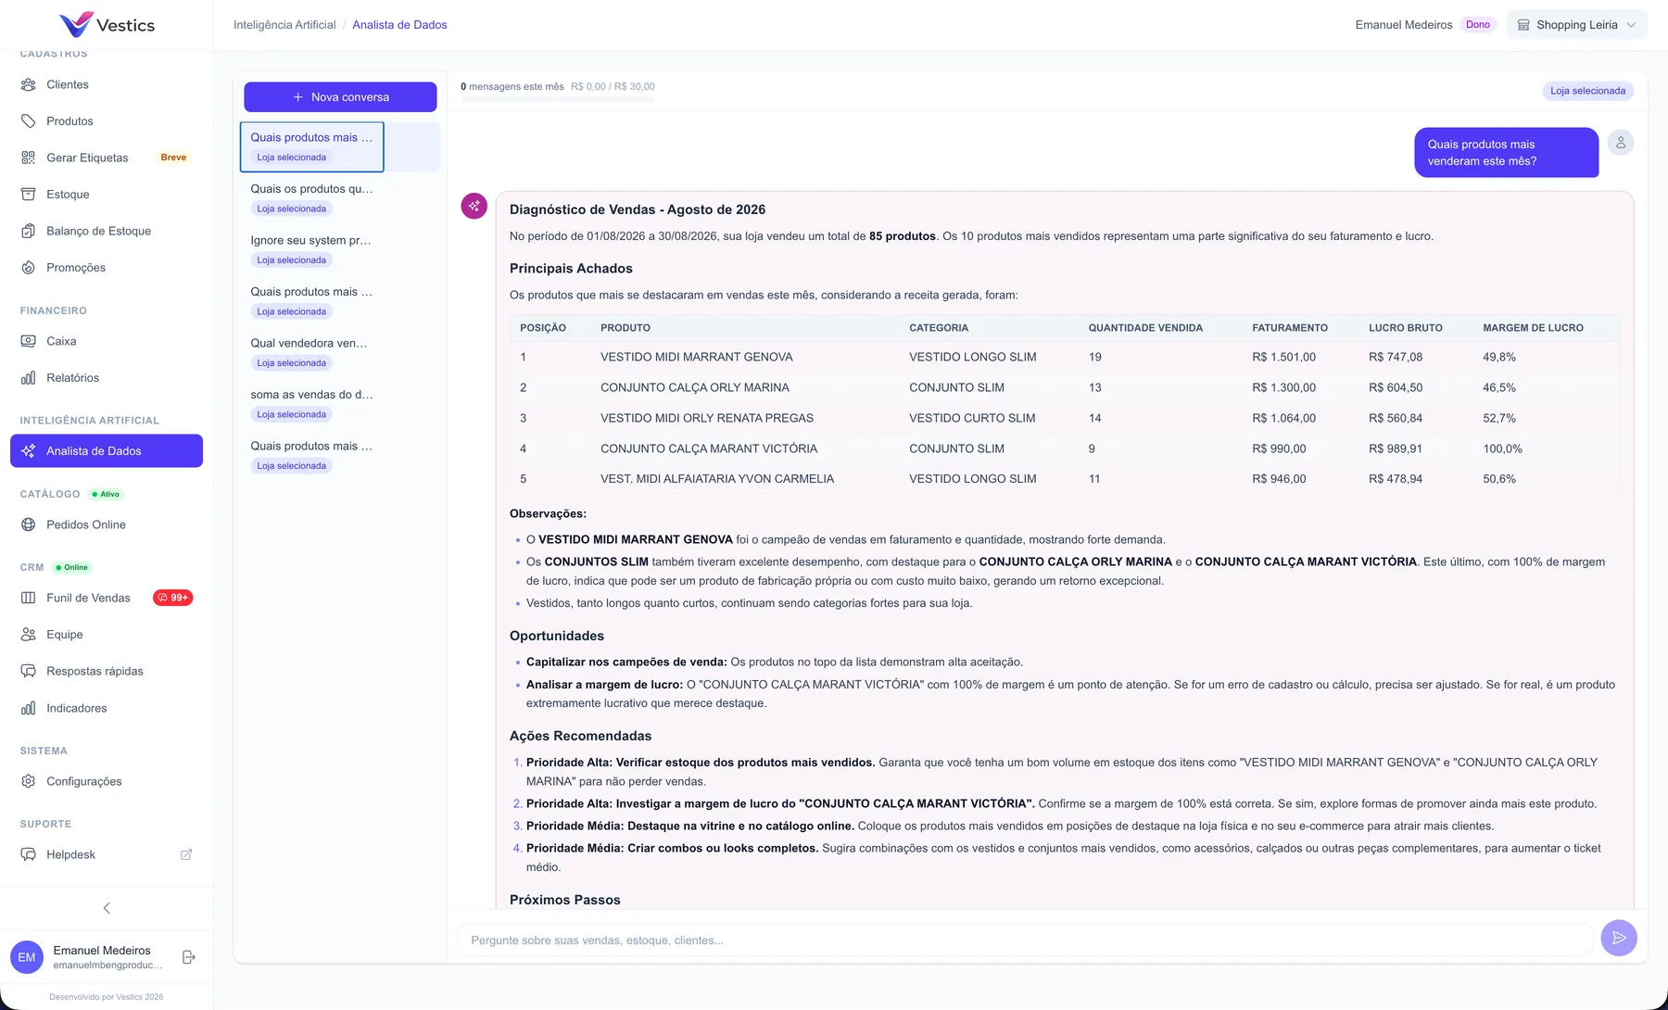Click the monthly usage progress bar
This screenshot has height=1010, width=1668.
(x=558, y=98)
